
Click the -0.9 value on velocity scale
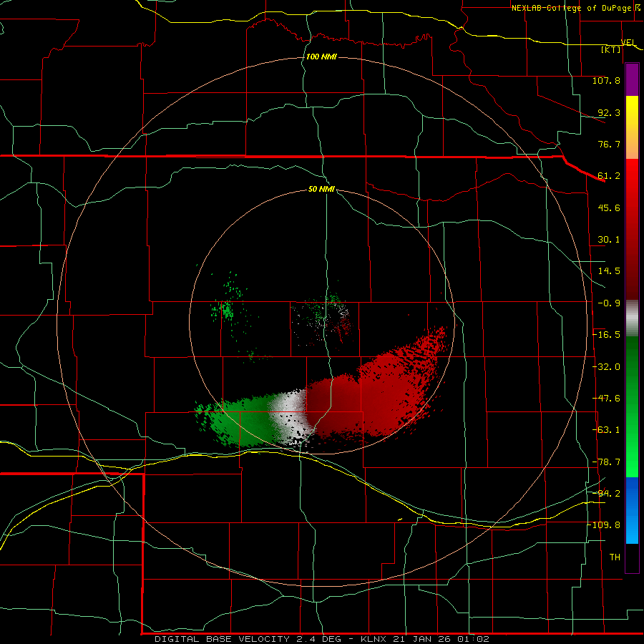(609, 303)
